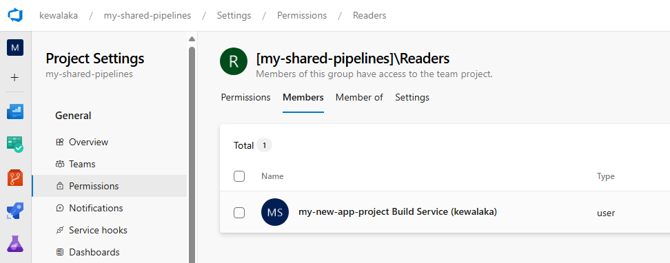Image resolution: width=670 pixels, height=263 pixels.
Task: Open Boards hub icon in left rail
Action: coord(15,145)
